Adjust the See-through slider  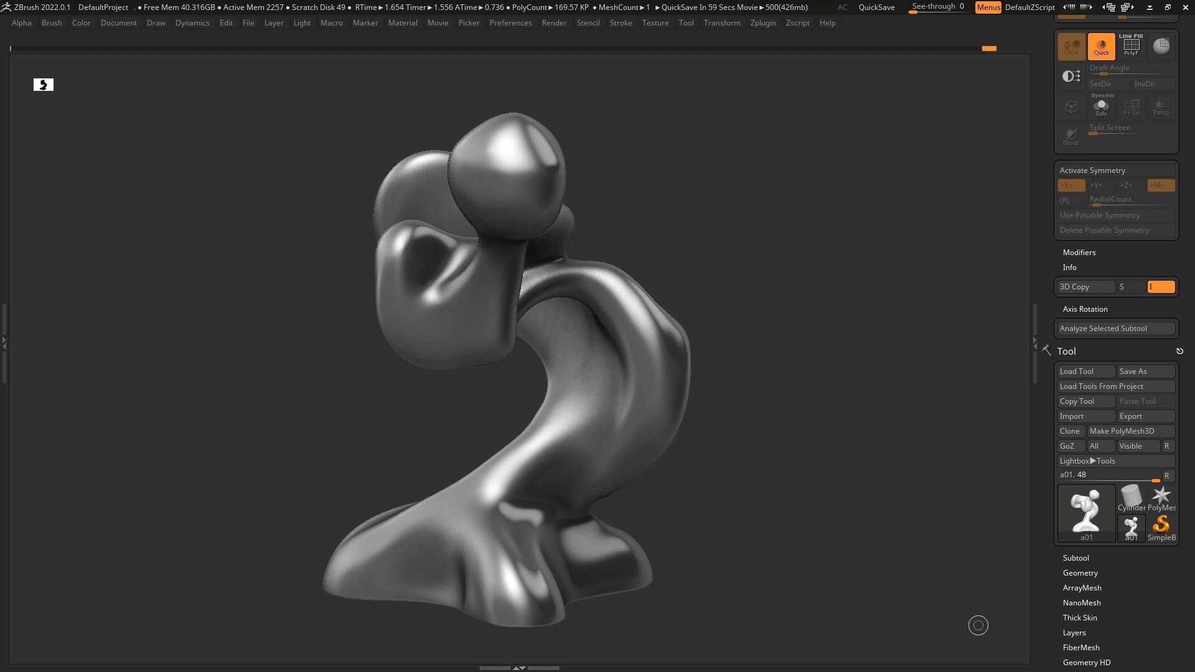[x=938, y=7]
